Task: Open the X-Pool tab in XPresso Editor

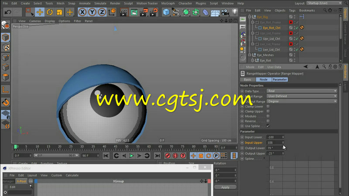Action: point(21,181)
